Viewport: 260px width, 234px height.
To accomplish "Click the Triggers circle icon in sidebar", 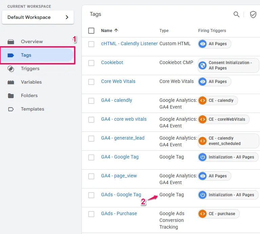I will (11, 69).
